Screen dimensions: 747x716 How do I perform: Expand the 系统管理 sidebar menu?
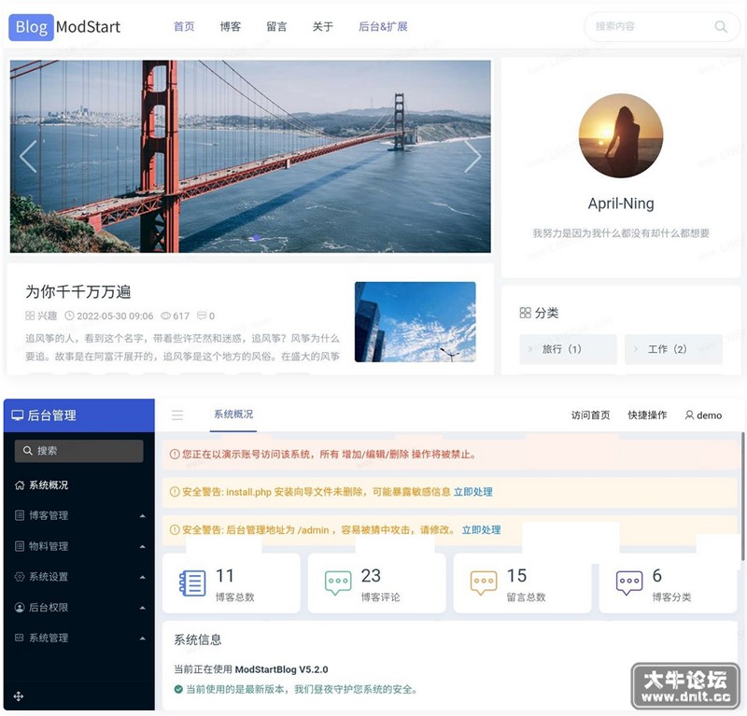click(x=79, y=638)
